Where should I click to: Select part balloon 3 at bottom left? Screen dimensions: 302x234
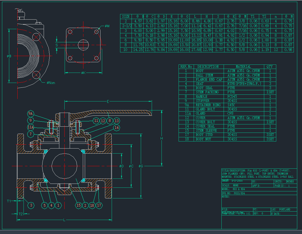[x=31, y=205]
